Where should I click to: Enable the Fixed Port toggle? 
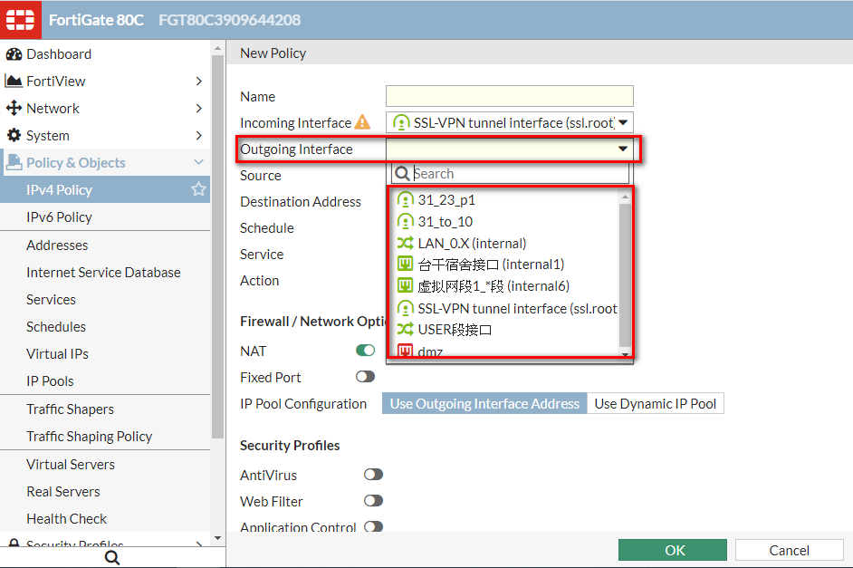pos(366,377)
